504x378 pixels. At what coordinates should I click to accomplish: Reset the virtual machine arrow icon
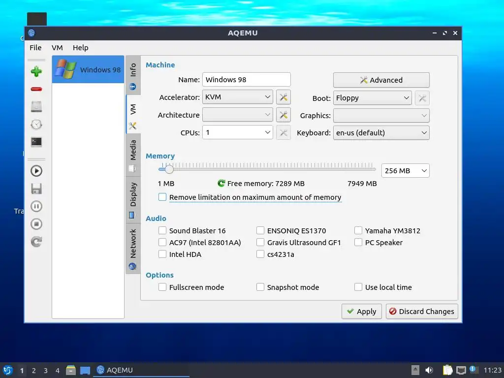(x=36, y=242)
